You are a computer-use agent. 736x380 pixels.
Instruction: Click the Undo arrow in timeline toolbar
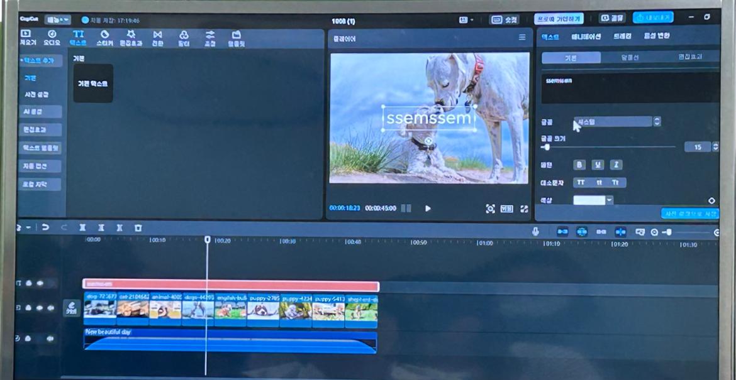click(x=45, y=227)
